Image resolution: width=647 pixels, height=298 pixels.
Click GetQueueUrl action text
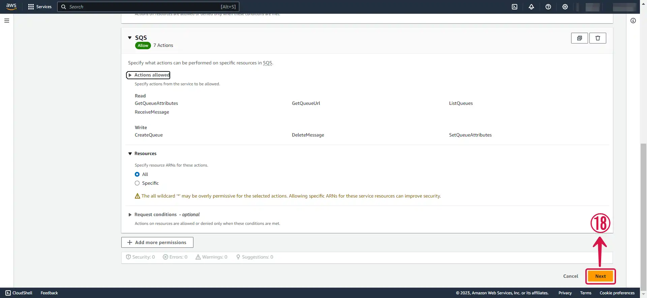click(306, 103)
